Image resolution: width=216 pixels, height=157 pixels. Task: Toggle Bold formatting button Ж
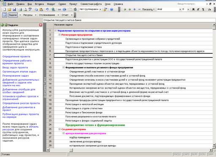pos(193,9)
